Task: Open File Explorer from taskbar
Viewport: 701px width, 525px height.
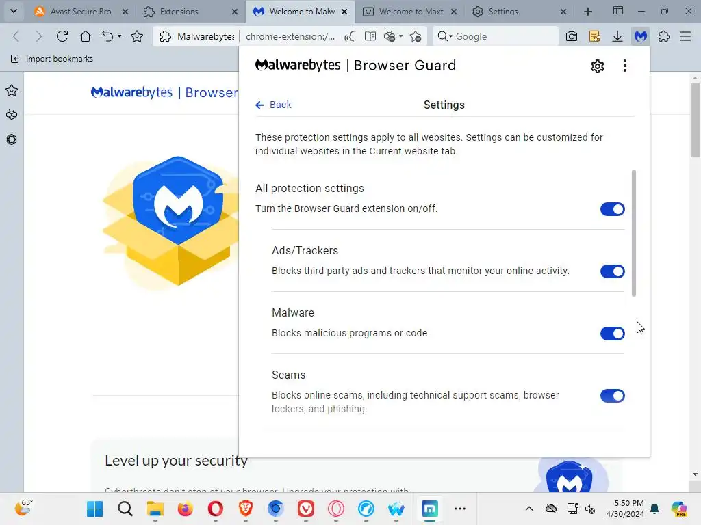Action: tap(155, 509)
